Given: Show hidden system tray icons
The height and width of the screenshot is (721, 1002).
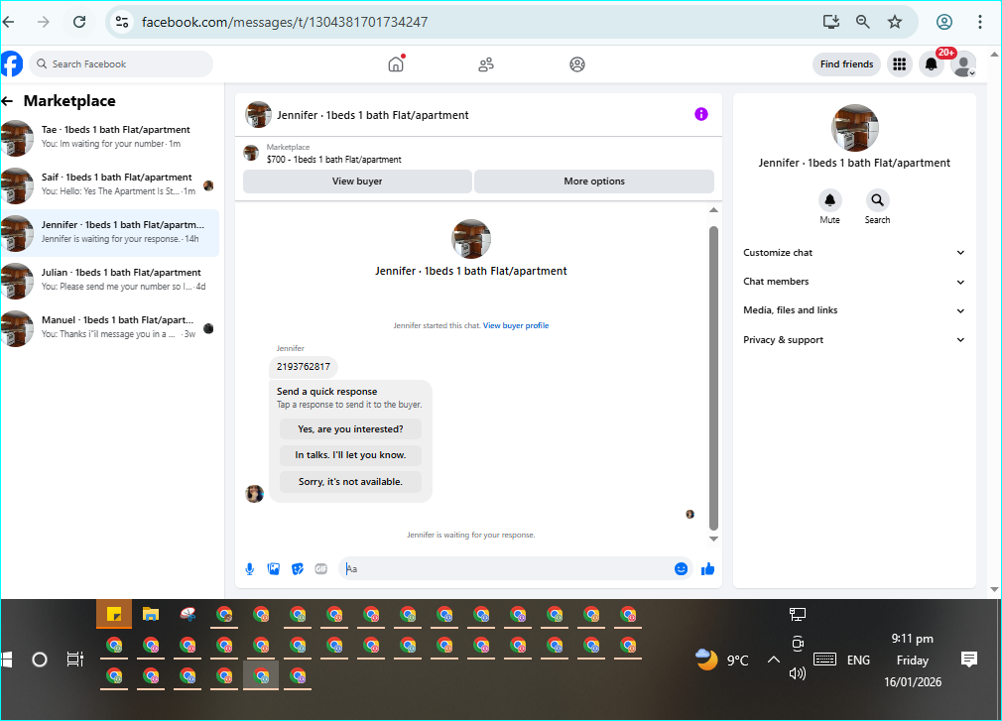Looking at the screenshot, I should point(773,660).
